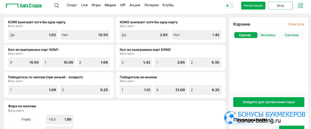Select KOM2 maps won 2 at 6.50
Screen dimensions: 311x129
pos(205,62)
